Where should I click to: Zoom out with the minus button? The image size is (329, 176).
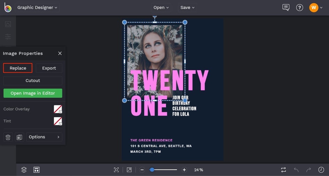[142, 170]
